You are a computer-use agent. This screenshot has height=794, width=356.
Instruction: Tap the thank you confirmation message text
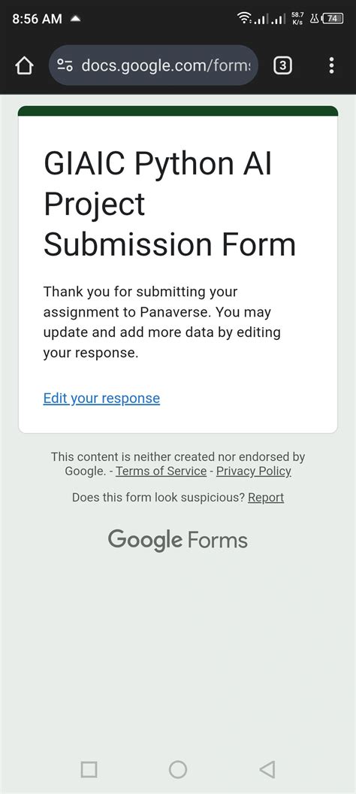click(161, 323)
